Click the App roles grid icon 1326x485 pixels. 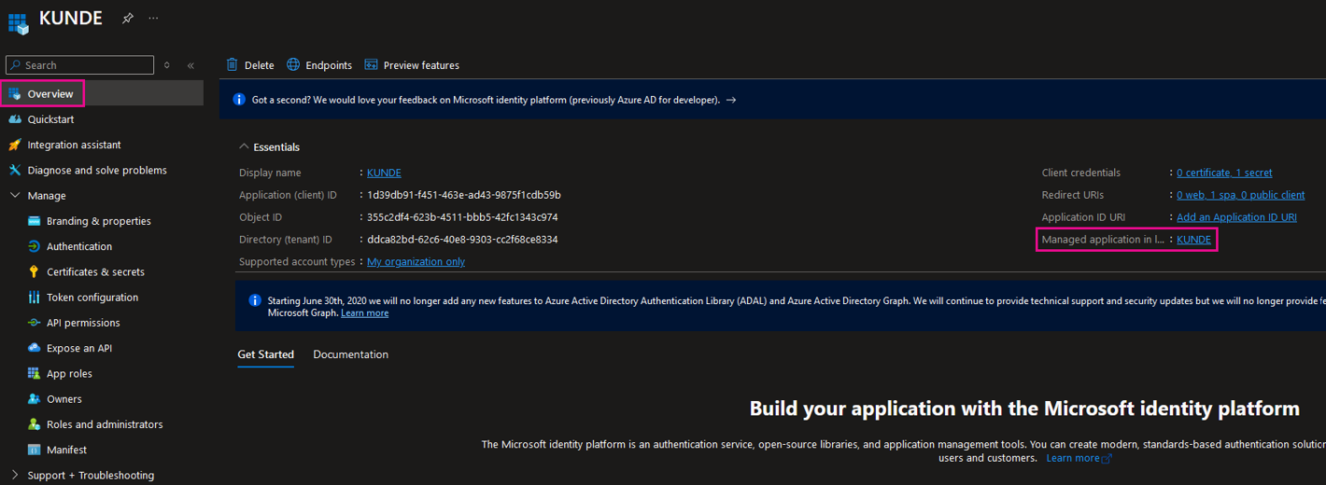coord(34,374)
